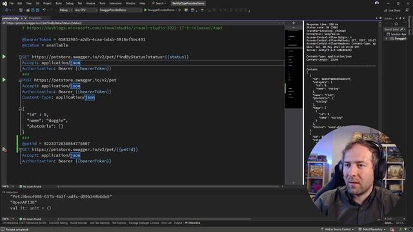Click the Save All toolbar icon

(37, 10)
